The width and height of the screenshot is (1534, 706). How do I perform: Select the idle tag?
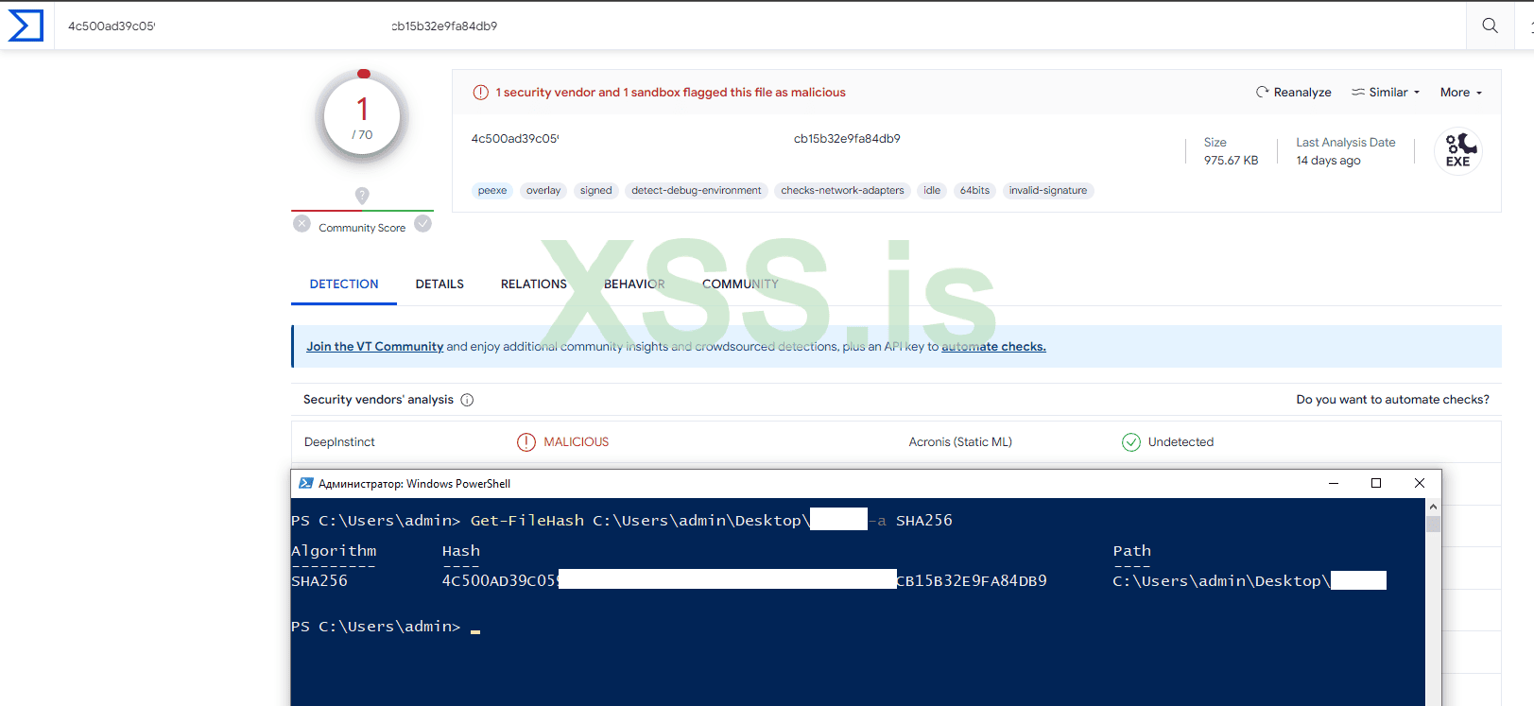[932, 190]
